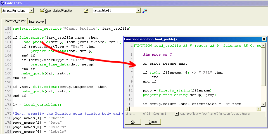
Task: Click file.to_string(filename) in dialog
Action: pyautogui.click(x=185, y=90)
